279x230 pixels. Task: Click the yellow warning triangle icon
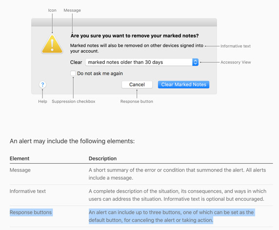click(x=52, y=44)
